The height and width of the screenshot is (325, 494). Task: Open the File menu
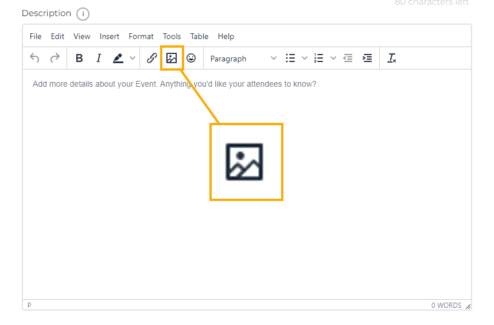(x=36, y=36)
